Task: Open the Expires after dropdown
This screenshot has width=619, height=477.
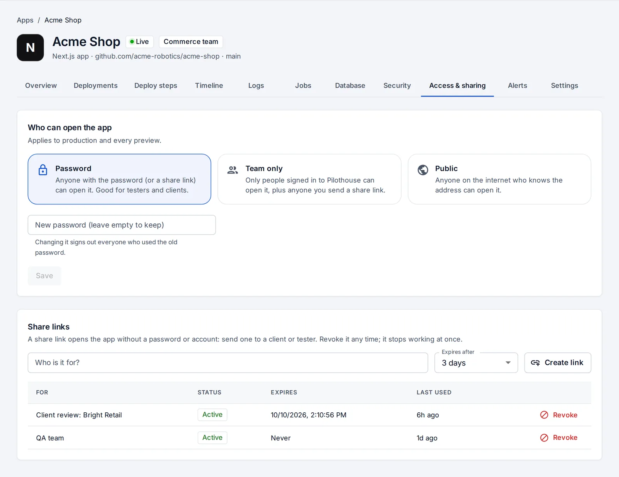Action: pos(476,363)
